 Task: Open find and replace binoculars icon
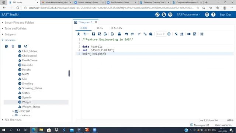coord(182,34)
